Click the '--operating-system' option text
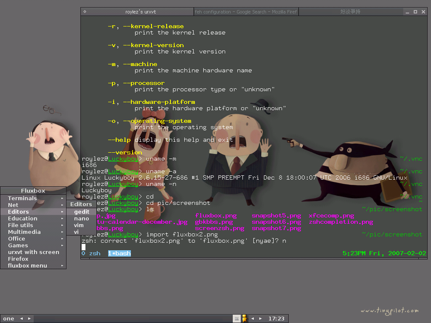 click(157, 121)
